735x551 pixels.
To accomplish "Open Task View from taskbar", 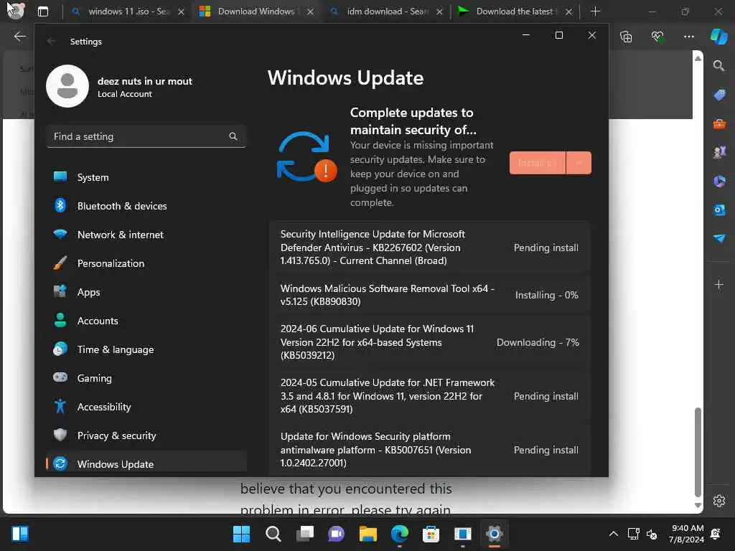I will tap(304, 534).
